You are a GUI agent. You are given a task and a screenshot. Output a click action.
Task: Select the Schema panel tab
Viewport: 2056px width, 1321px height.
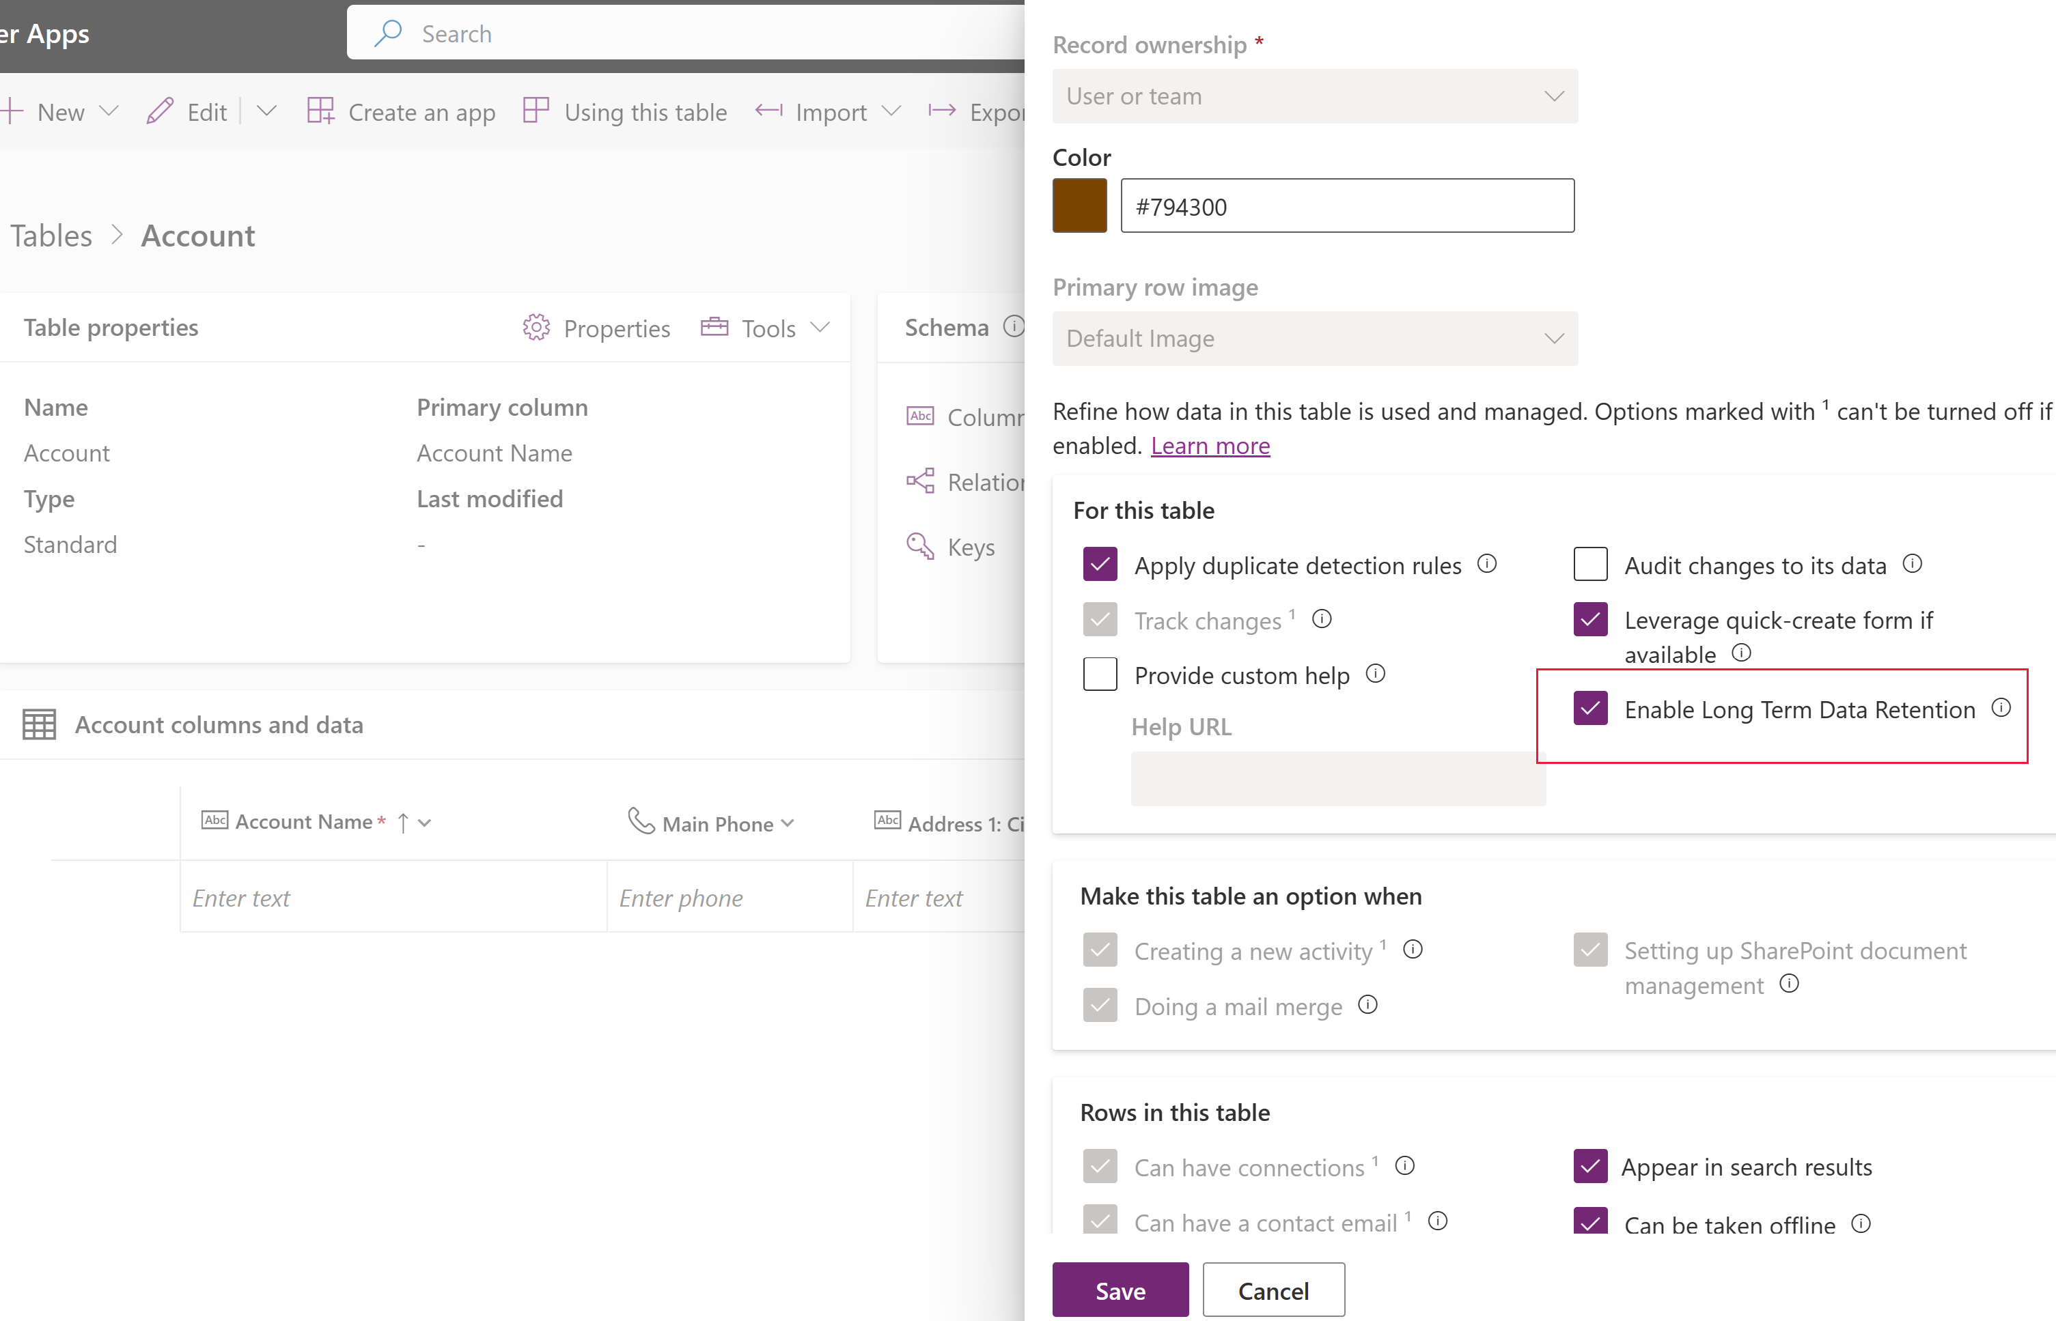tap(945, 325)
